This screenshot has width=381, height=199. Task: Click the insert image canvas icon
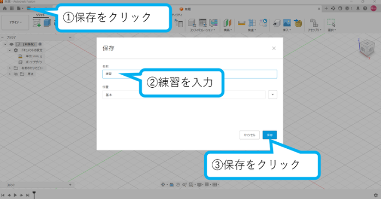click(287, 23)
